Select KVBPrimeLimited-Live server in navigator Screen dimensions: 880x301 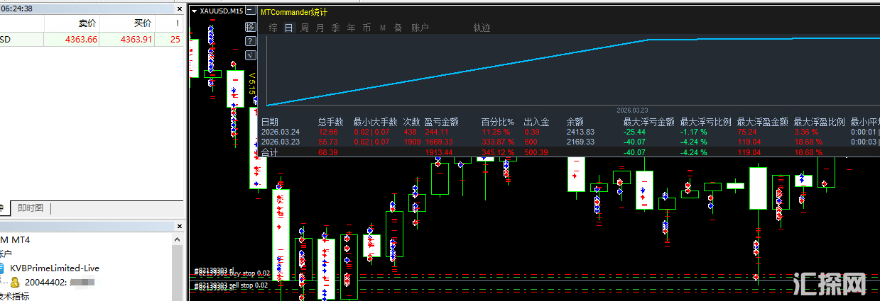pyautogui.click(x=54, y=268)
